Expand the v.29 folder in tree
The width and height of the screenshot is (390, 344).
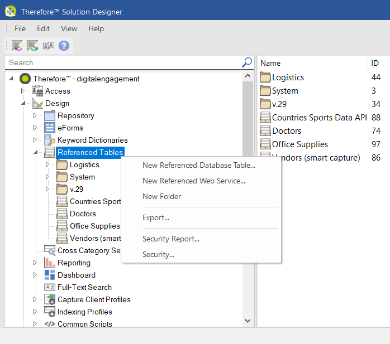(x=47, y=189)
